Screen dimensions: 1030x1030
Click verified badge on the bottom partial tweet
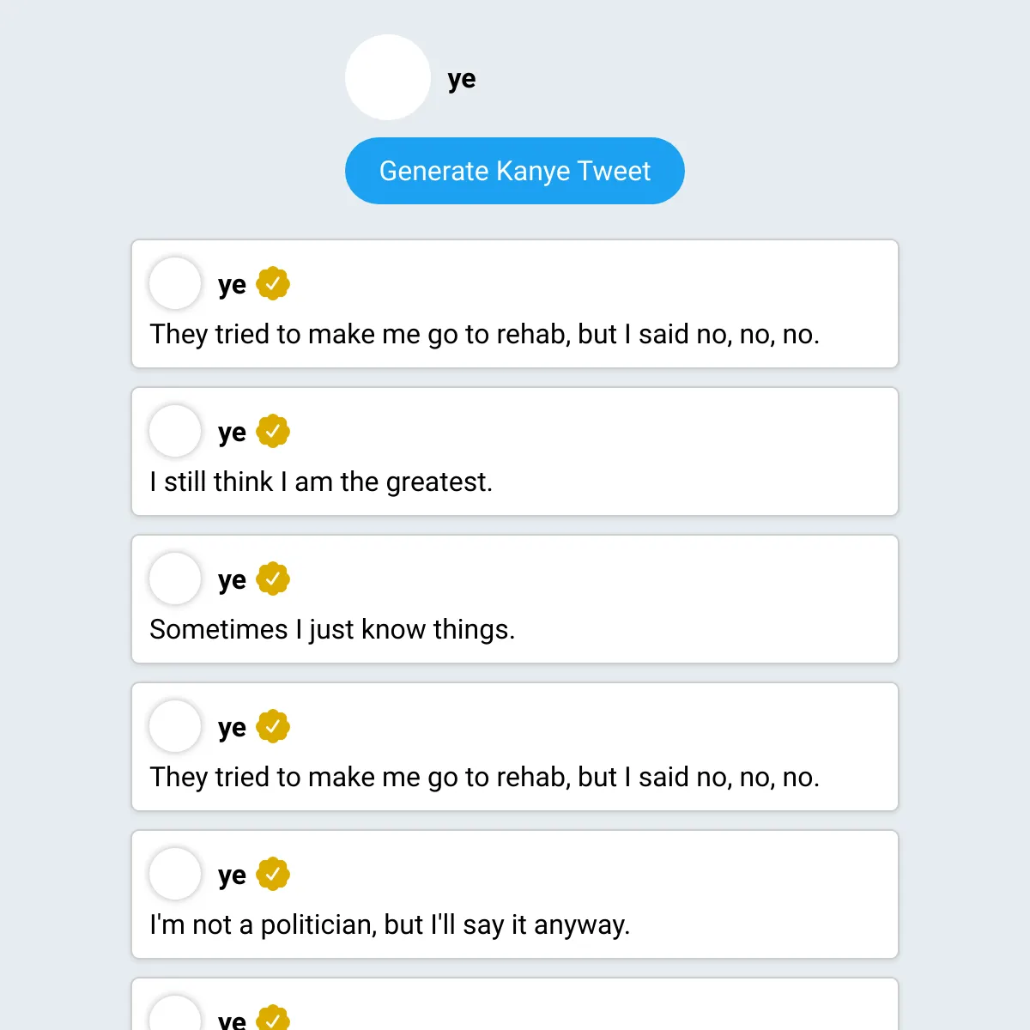click(273, 1018)
